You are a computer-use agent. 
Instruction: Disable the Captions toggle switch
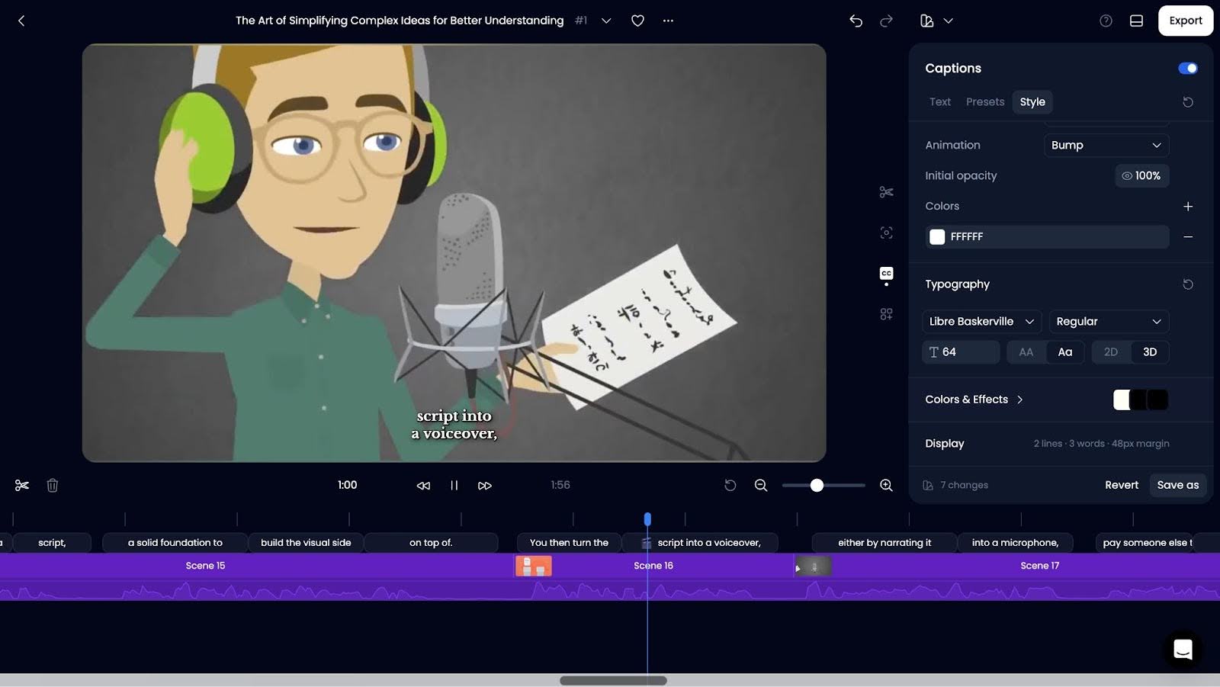pos(1187,69)
